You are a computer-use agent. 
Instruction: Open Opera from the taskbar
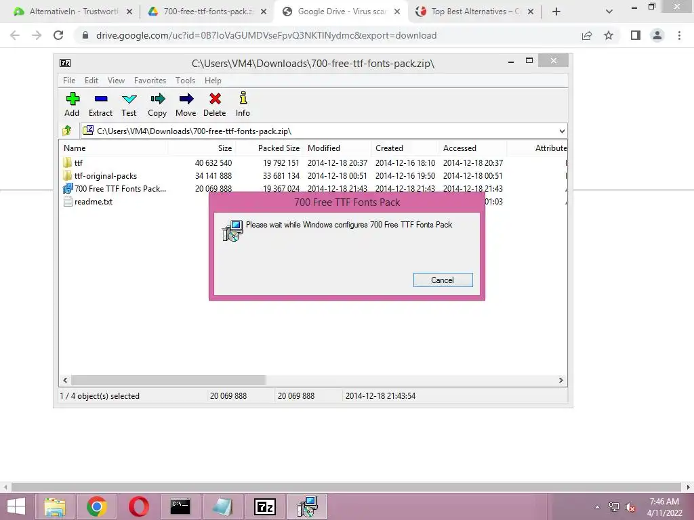point(138,506)
